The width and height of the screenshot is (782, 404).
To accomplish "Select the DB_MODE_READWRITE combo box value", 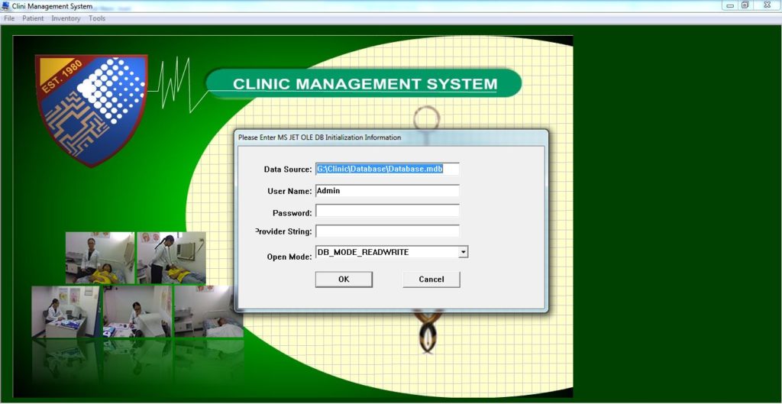I will point(387,252).
